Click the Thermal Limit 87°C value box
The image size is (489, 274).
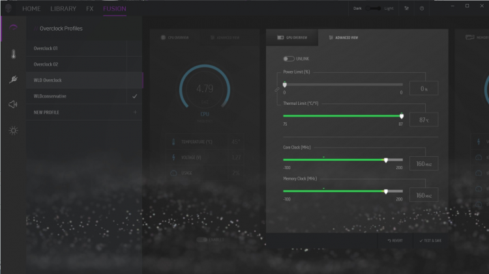click(424, 120)
